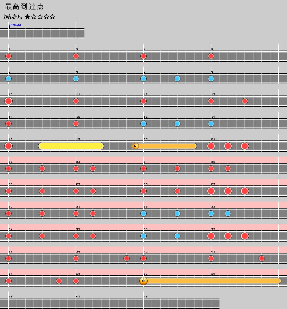Click the last empty star in difficulty rating

52,17
